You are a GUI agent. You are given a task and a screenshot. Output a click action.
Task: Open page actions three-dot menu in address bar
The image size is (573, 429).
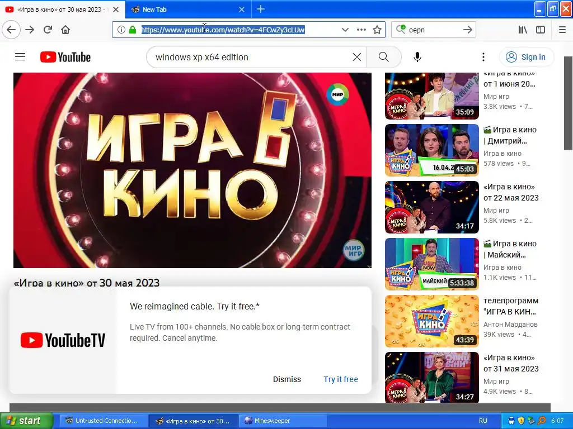(361, 30)
